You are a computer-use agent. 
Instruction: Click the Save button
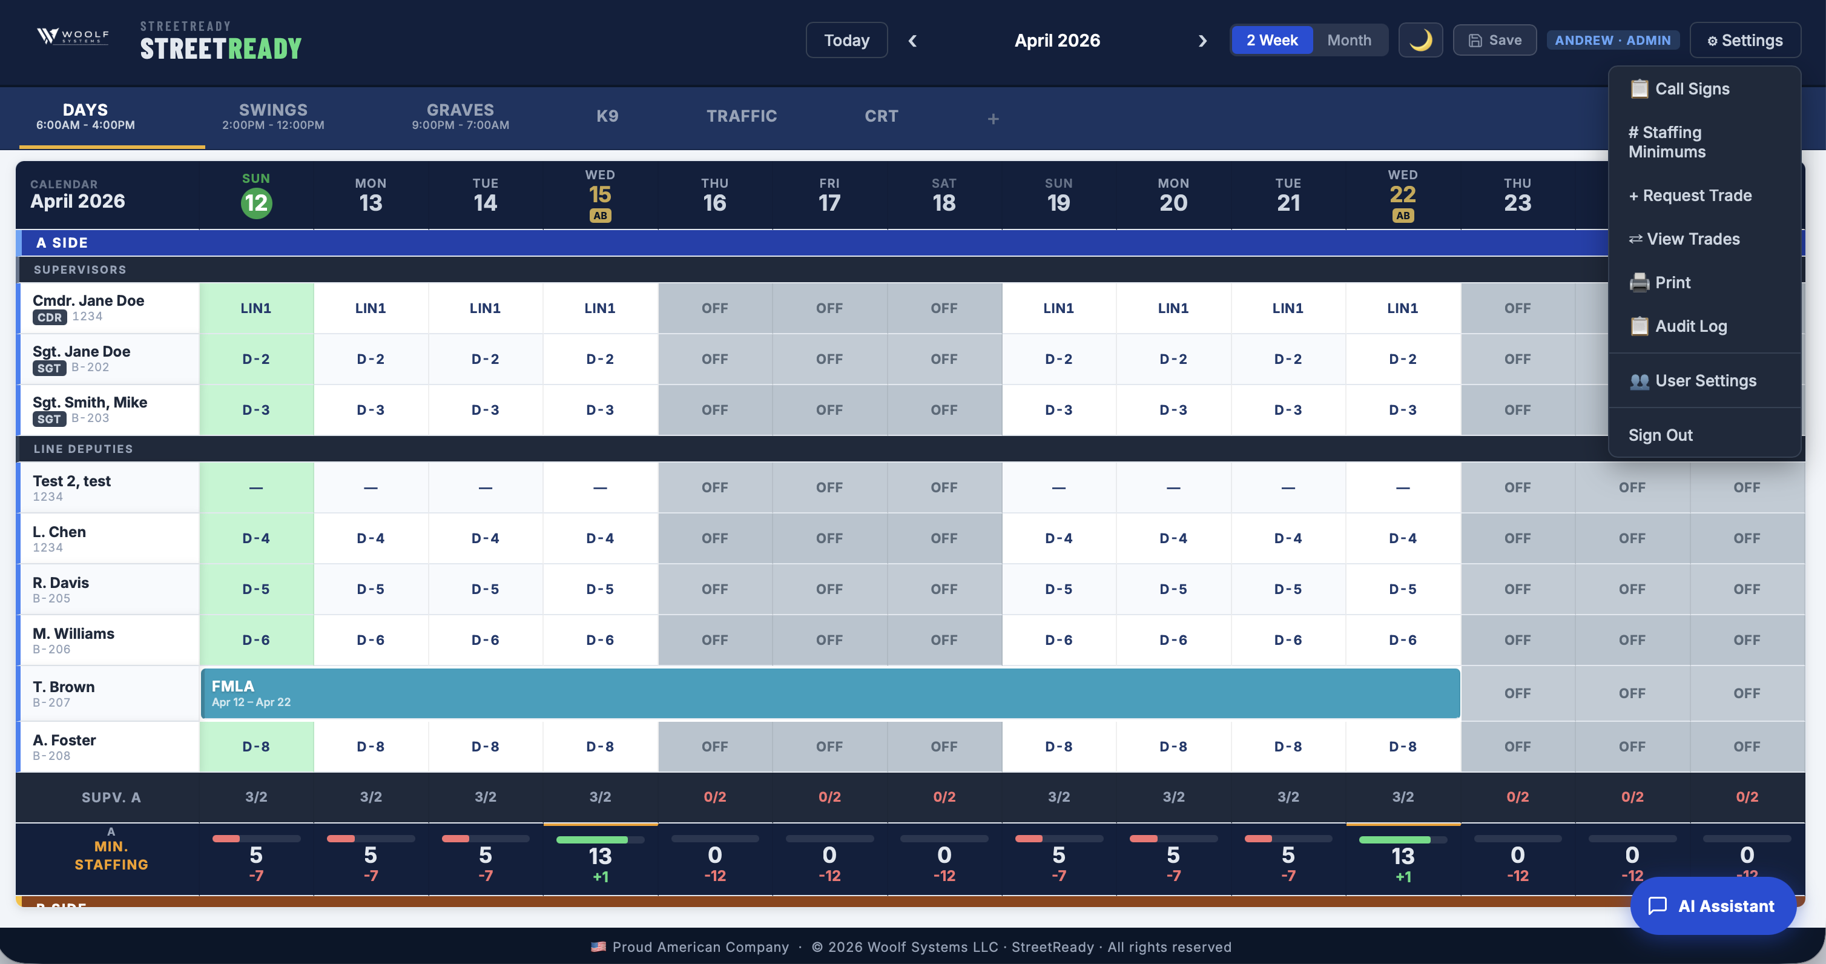coord(1494,41)
